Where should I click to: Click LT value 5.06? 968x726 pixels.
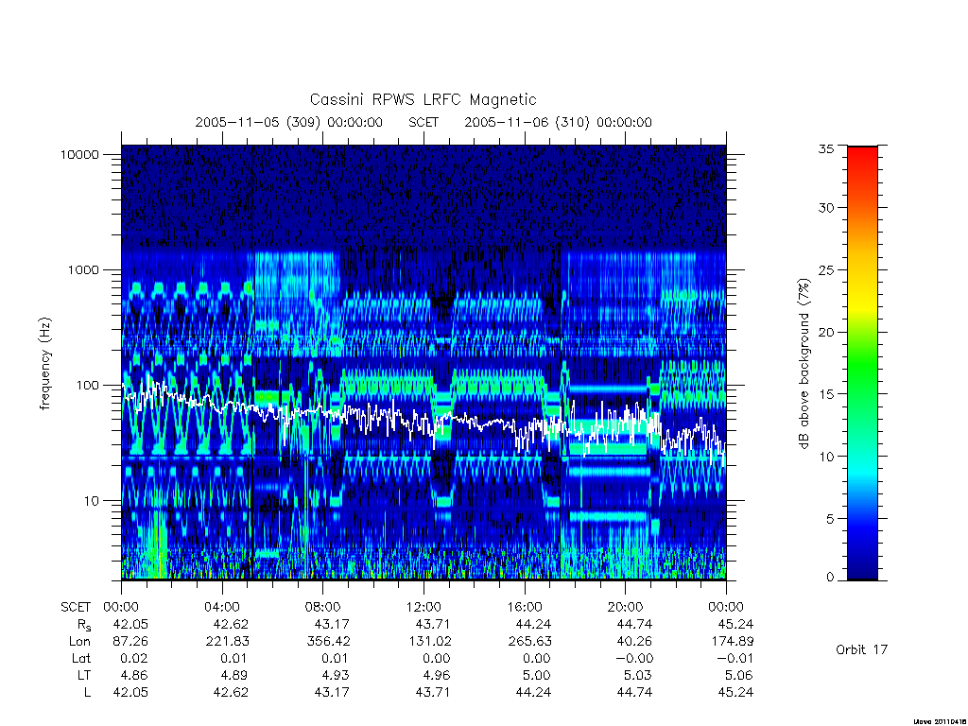tap(739, 675)
